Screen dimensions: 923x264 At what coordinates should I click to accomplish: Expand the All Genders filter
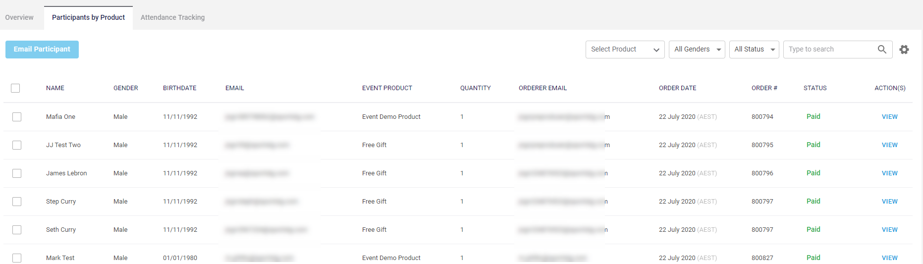point(697,50)
